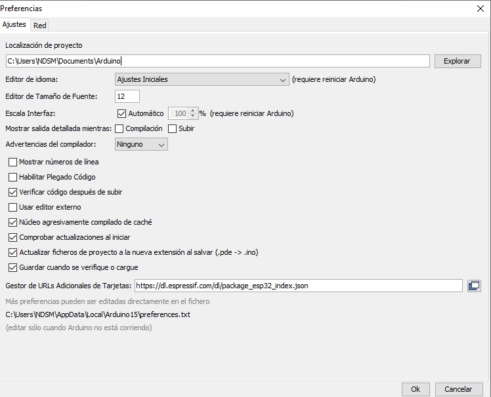Click the 'Gestor de URLs Adicionales de Tarjetas:' label
This screenshot has height=397, width=491.
(68, 286)
